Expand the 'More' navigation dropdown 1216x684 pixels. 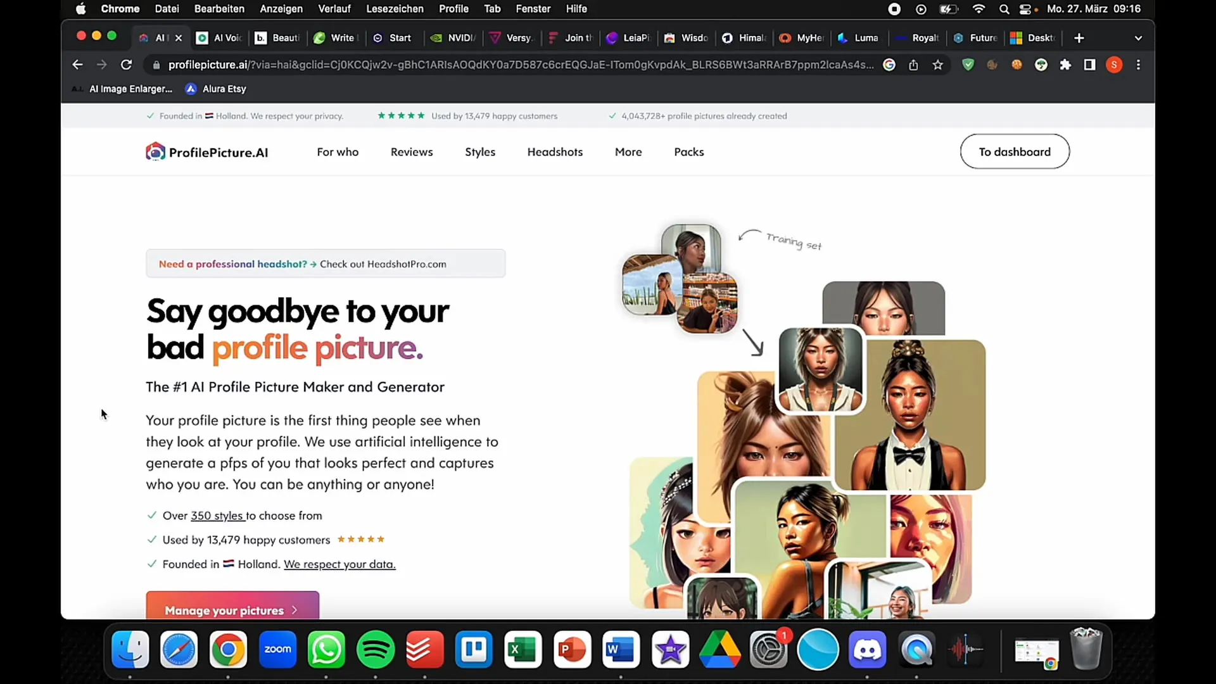pos(628,152)
